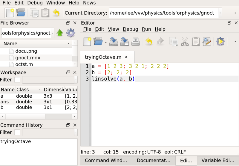
Task: Run the script with the gear play icon
Action: 220,41
